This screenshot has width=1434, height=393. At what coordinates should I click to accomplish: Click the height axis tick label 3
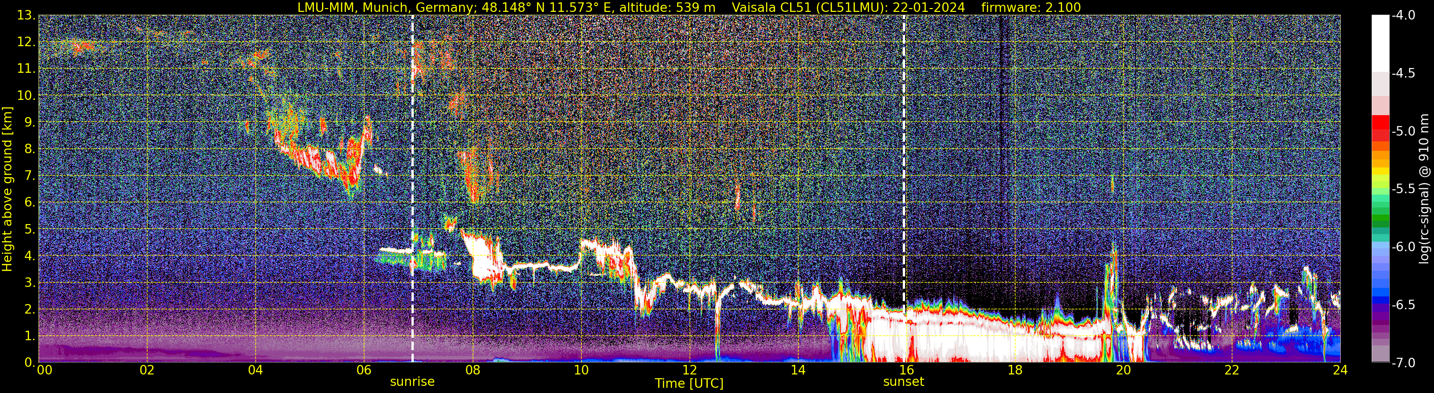coord(29,283)
